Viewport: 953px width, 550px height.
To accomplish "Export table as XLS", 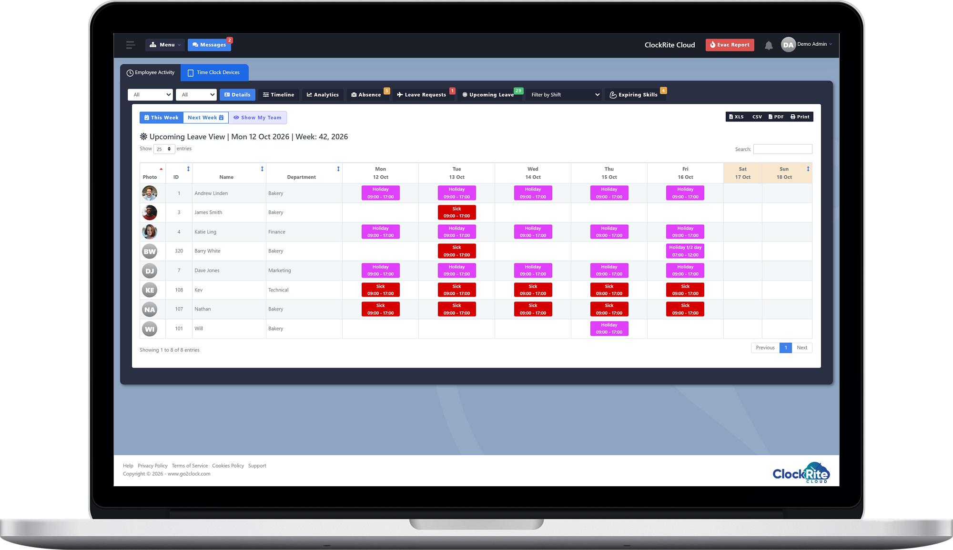I will (736, 117).
